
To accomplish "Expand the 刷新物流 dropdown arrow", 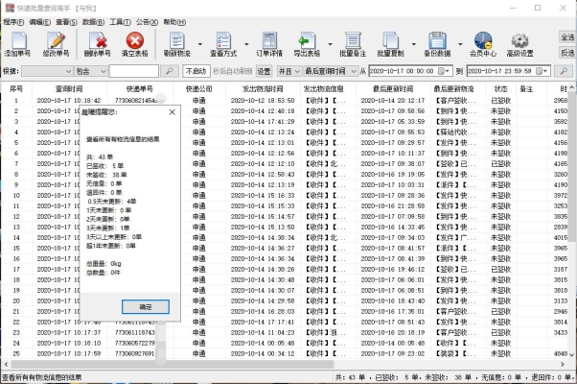I will [x=200, y=44].
